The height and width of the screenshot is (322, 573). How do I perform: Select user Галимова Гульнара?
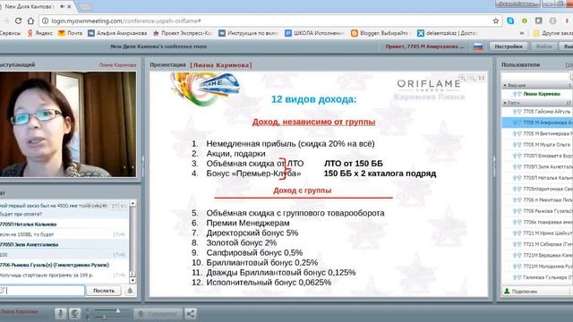[537, 277]
